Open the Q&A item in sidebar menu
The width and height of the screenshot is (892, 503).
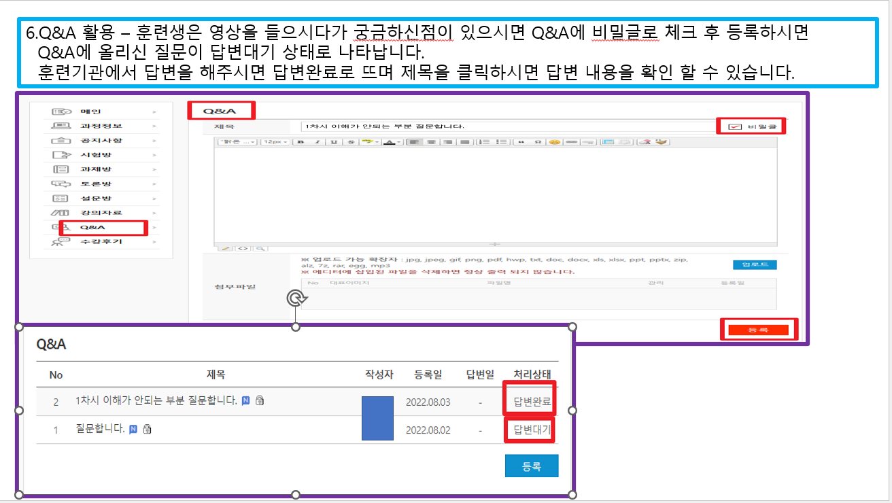(x=92, y=228)
